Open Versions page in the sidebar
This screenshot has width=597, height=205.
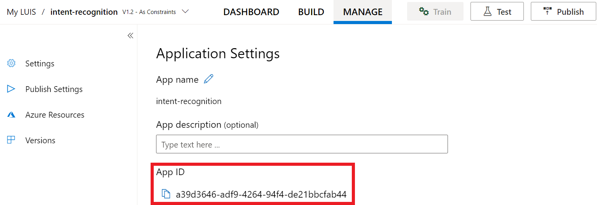click(x=40, y=140)
